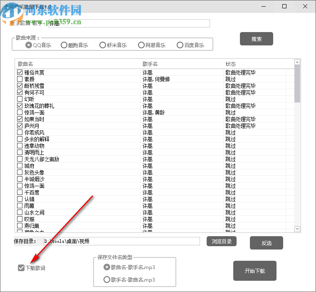The image size is (316, 292).
Task: Check the song 违章动物
Action: pos(20,146)
